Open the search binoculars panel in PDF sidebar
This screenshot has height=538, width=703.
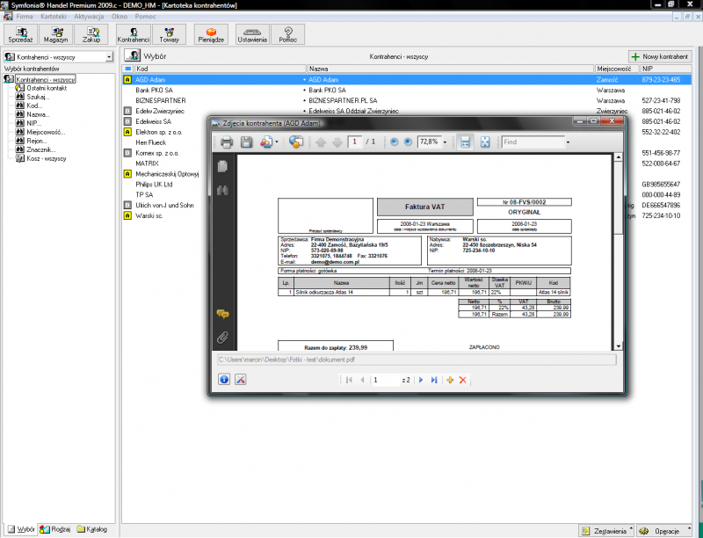coord(222,191)
